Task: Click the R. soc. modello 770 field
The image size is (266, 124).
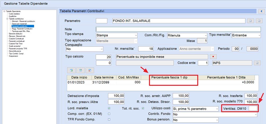Action: tap(251, 102)
